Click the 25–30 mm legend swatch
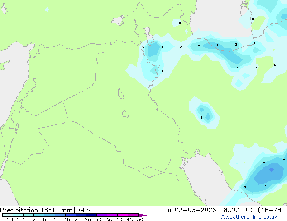The height and width of the screenshot is (221, 287). tap(91, 215)
